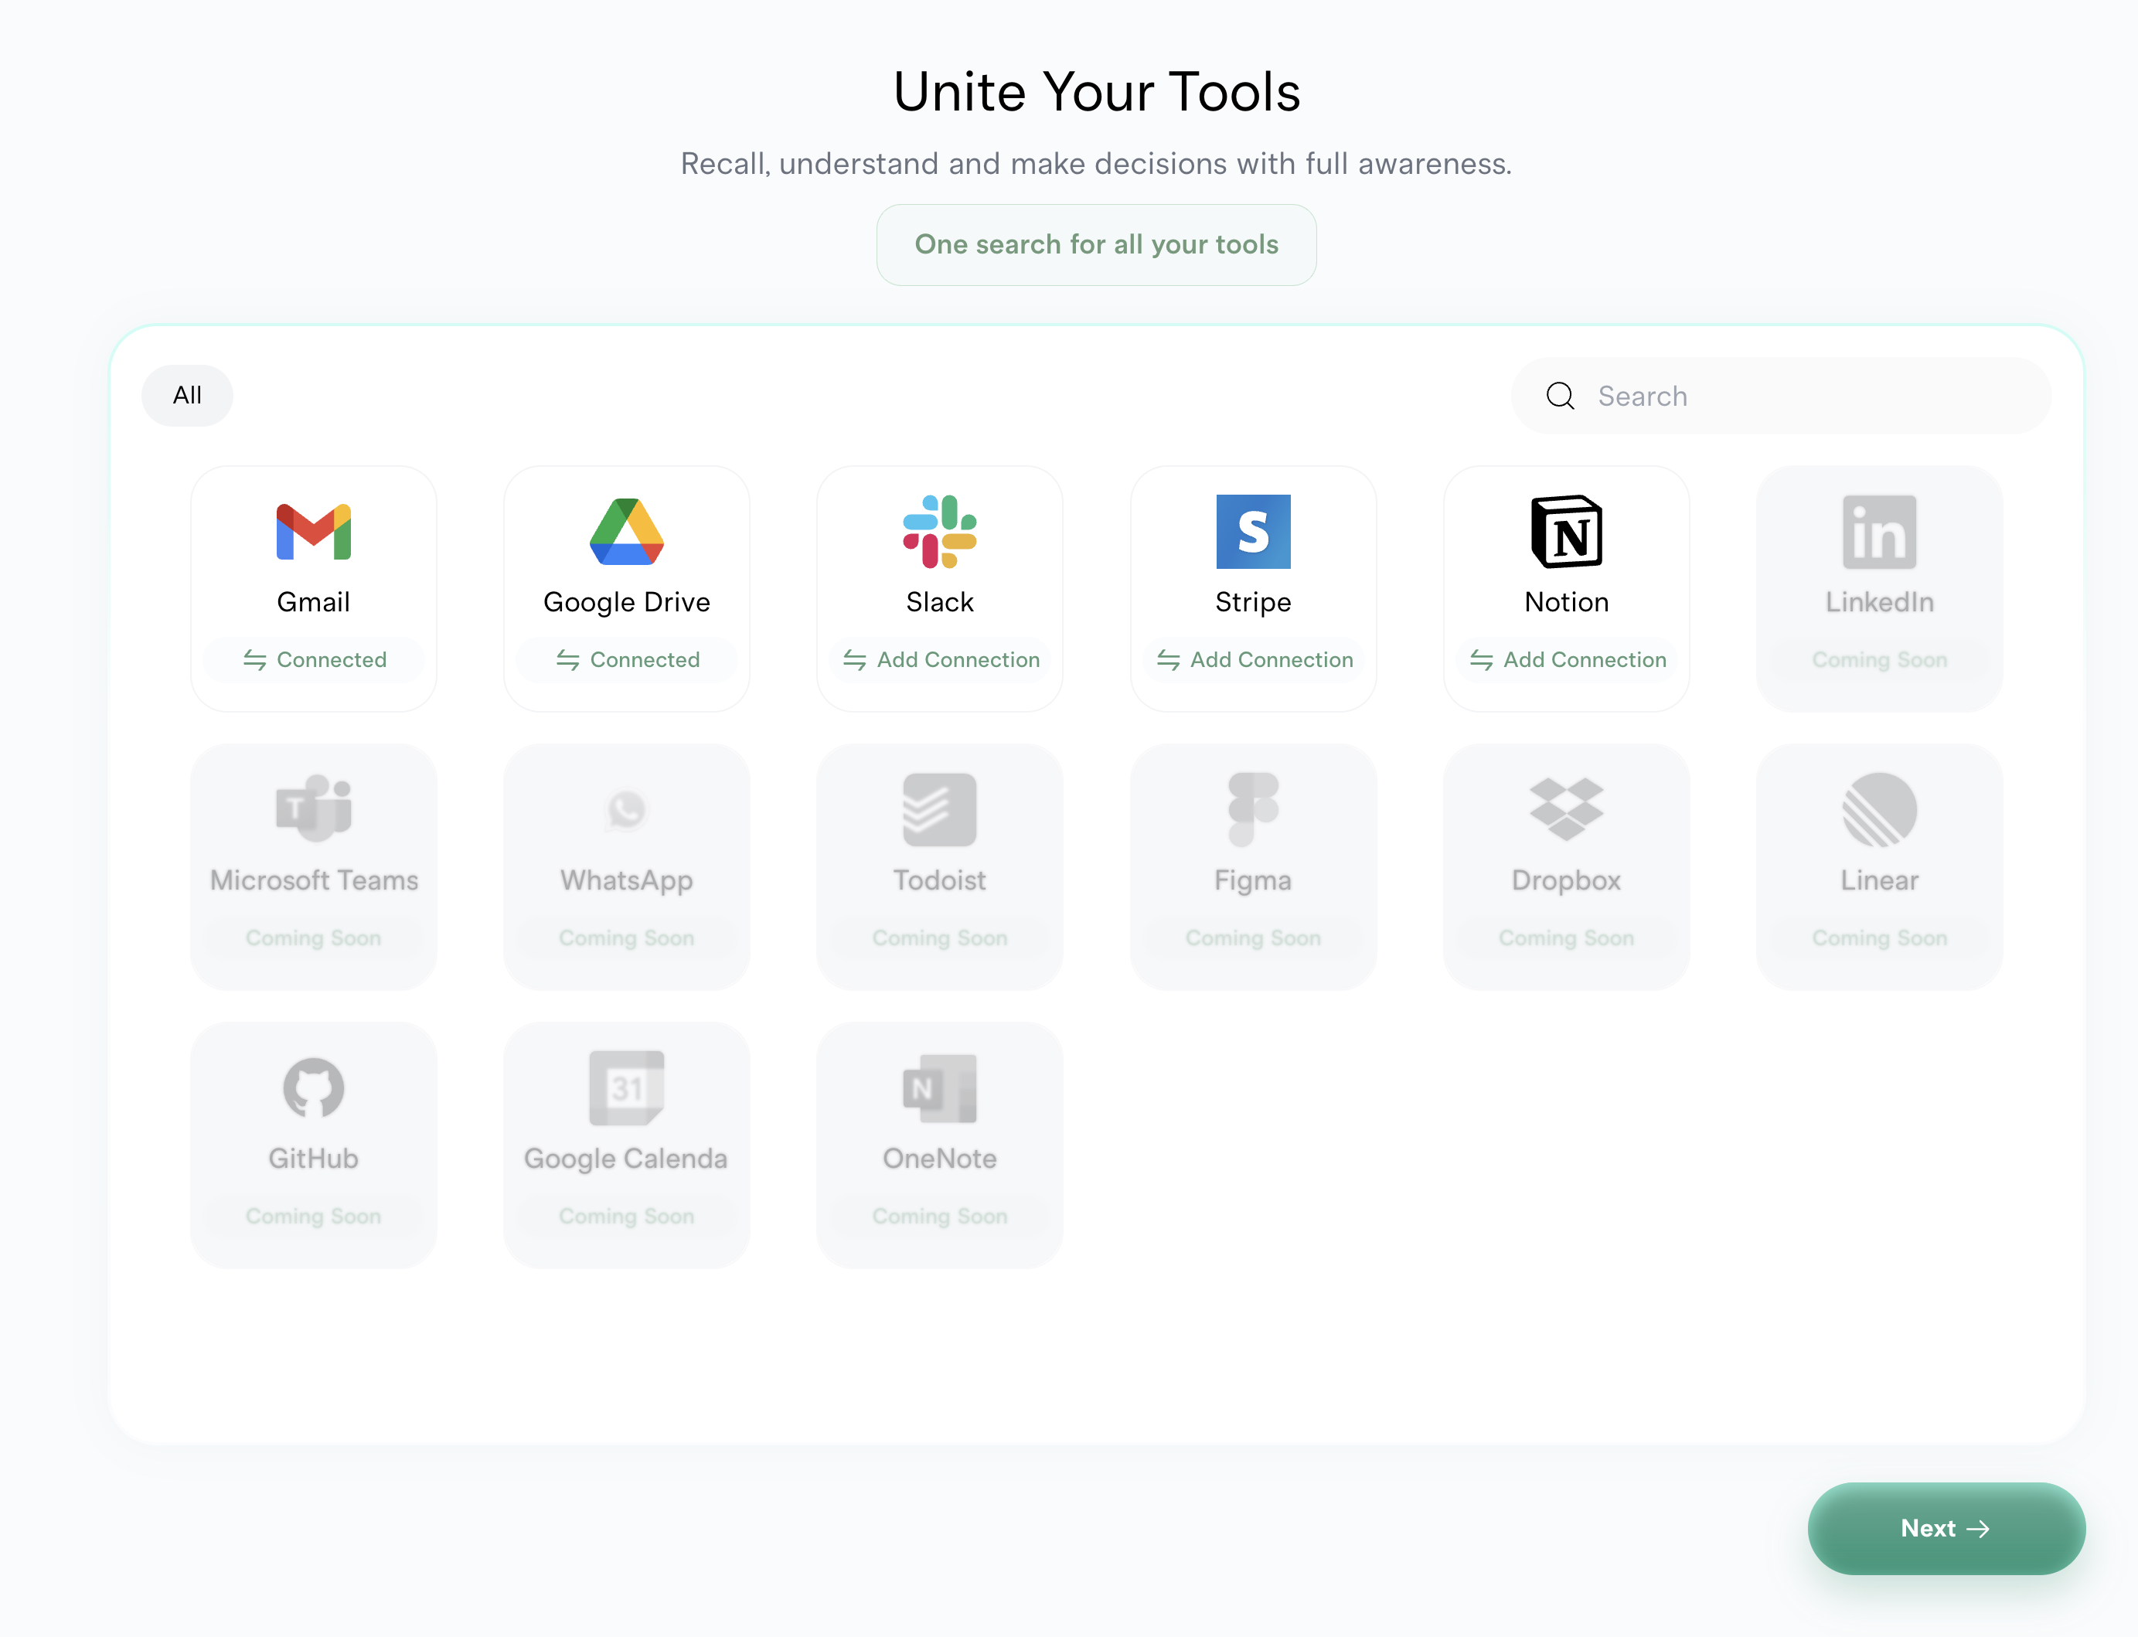Image resolution: width=2138 pixels, height=1637 pixels.
Task: Click the Figma logo icon
Action: 1253,808
